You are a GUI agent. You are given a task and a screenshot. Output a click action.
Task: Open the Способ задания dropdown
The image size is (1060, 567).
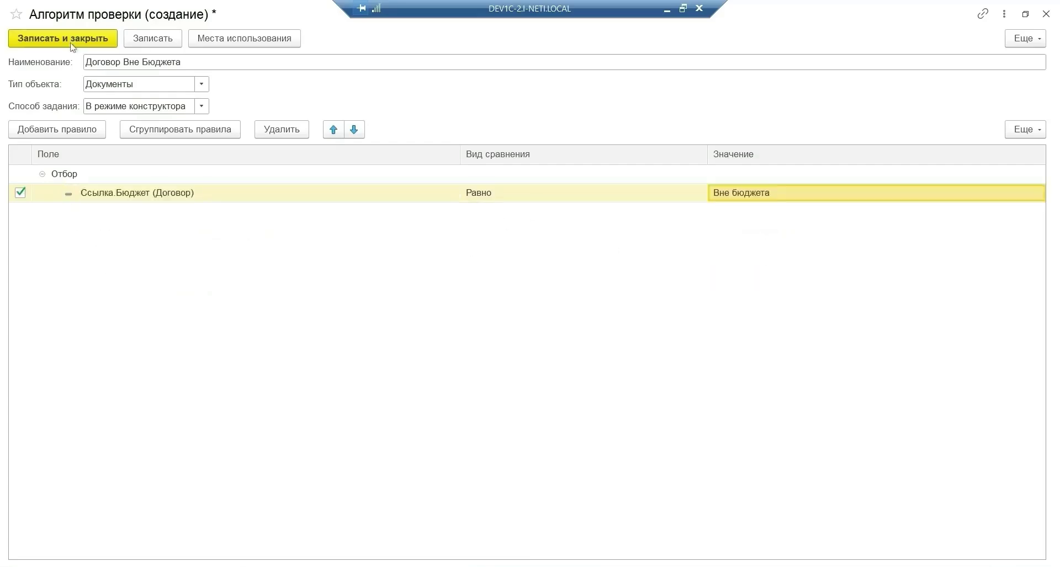coord(202,106)
